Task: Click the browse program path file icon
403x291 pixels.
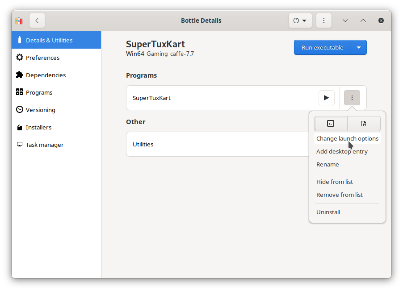Action: [364, 124]
